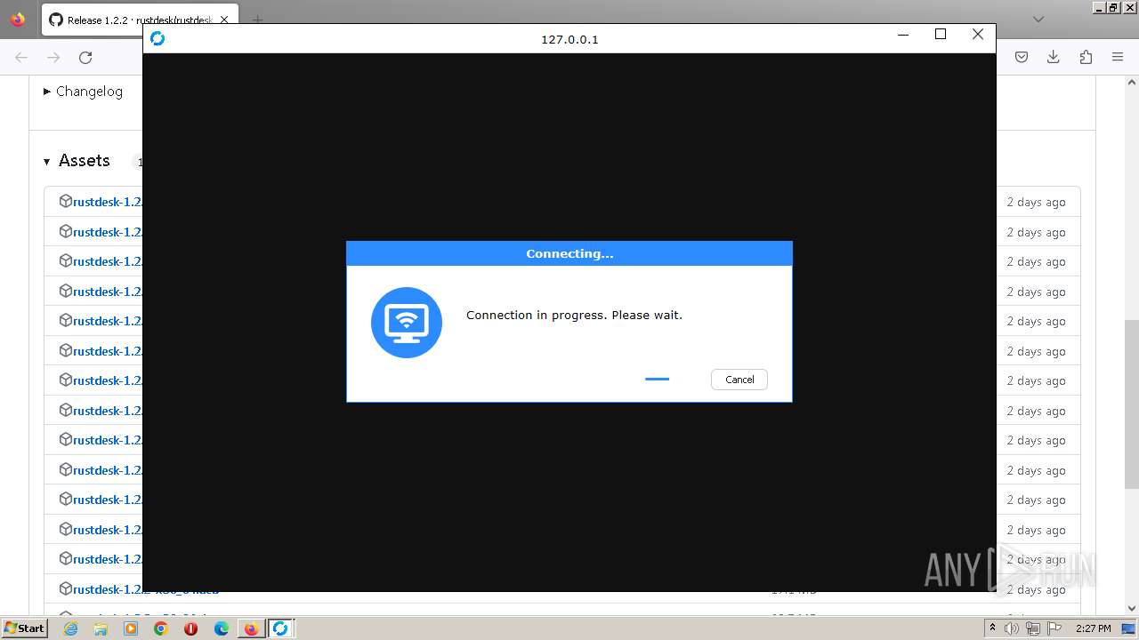Switch to Firefox in the taskbar
The image size is (1139, 640).
coord(251,628)
